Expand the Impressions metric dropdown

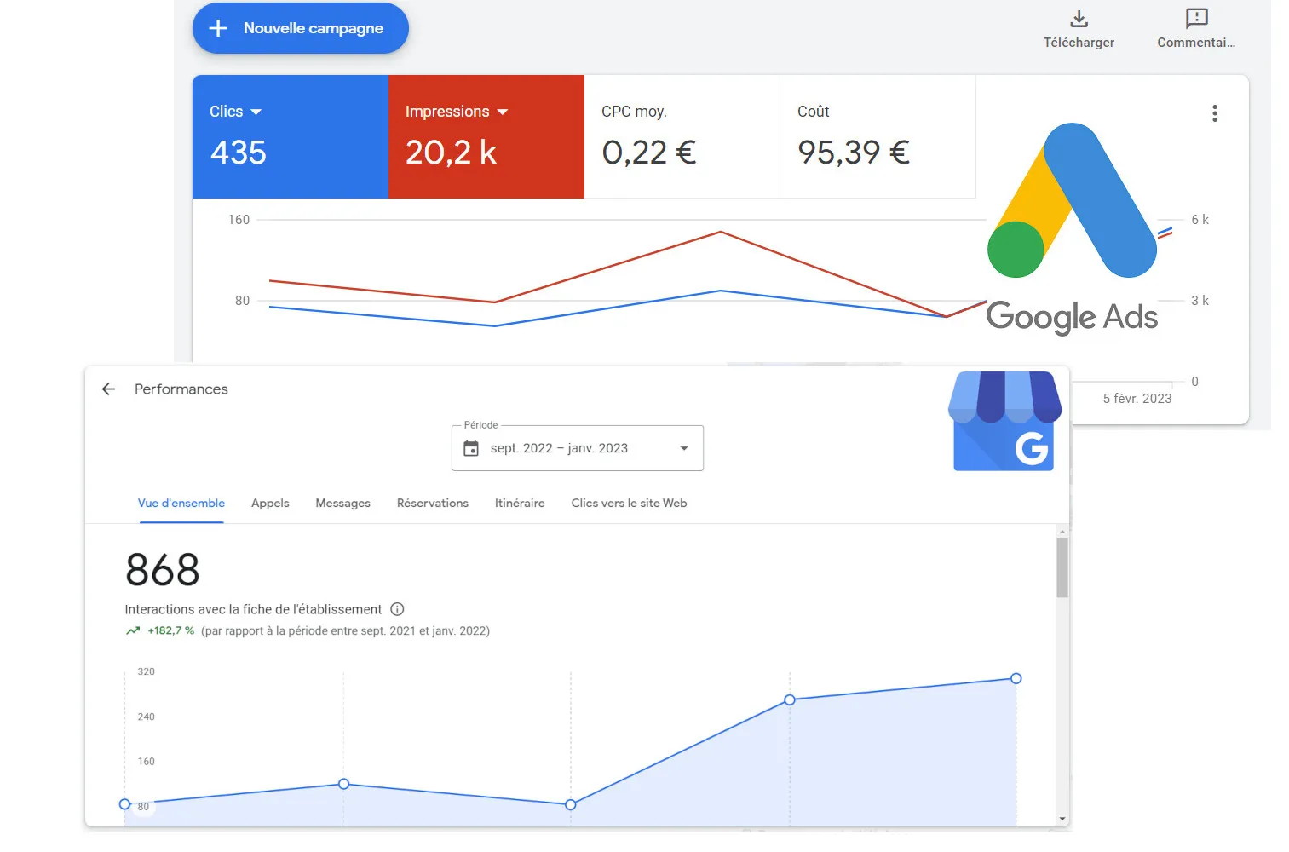coord(502,112)
